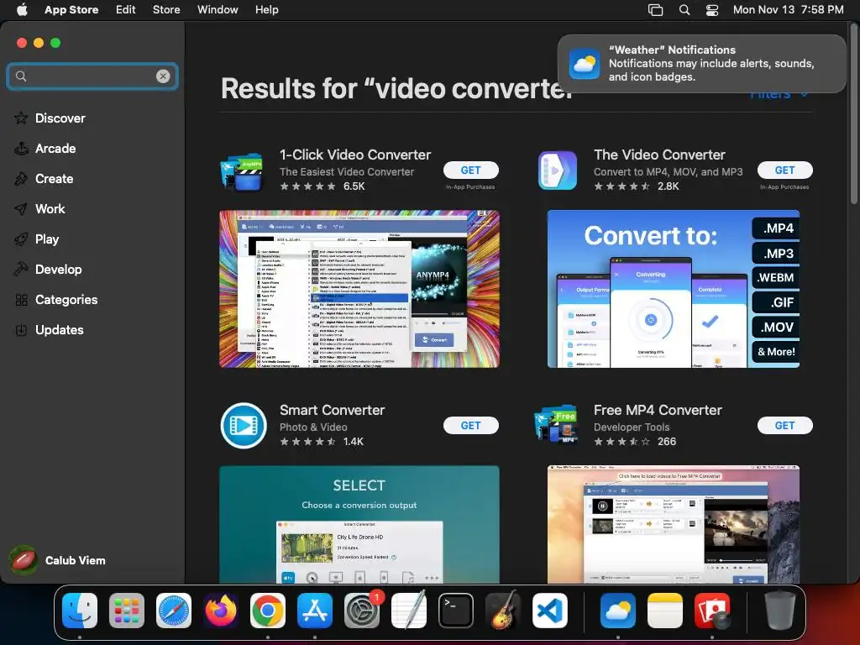Screen dimensions: 860x645
Task: Show the date and time panel
Action: (x=788, y=9)
